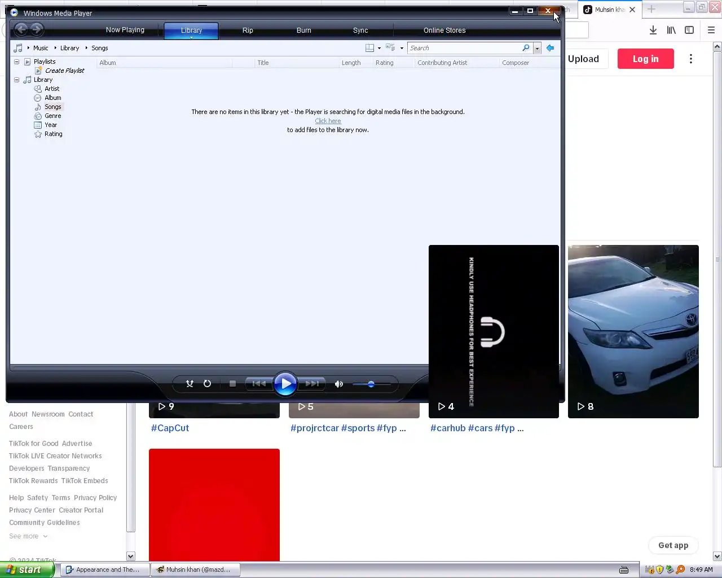Viewport: 722px width, 578px height.
Task: Click the music note category icon
Action: click(18, 48)
